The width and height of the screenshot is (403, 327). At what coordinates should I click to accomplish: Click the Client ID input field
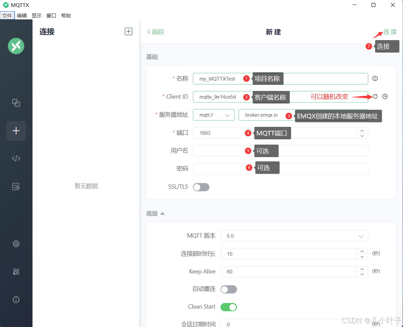(281, 97)
